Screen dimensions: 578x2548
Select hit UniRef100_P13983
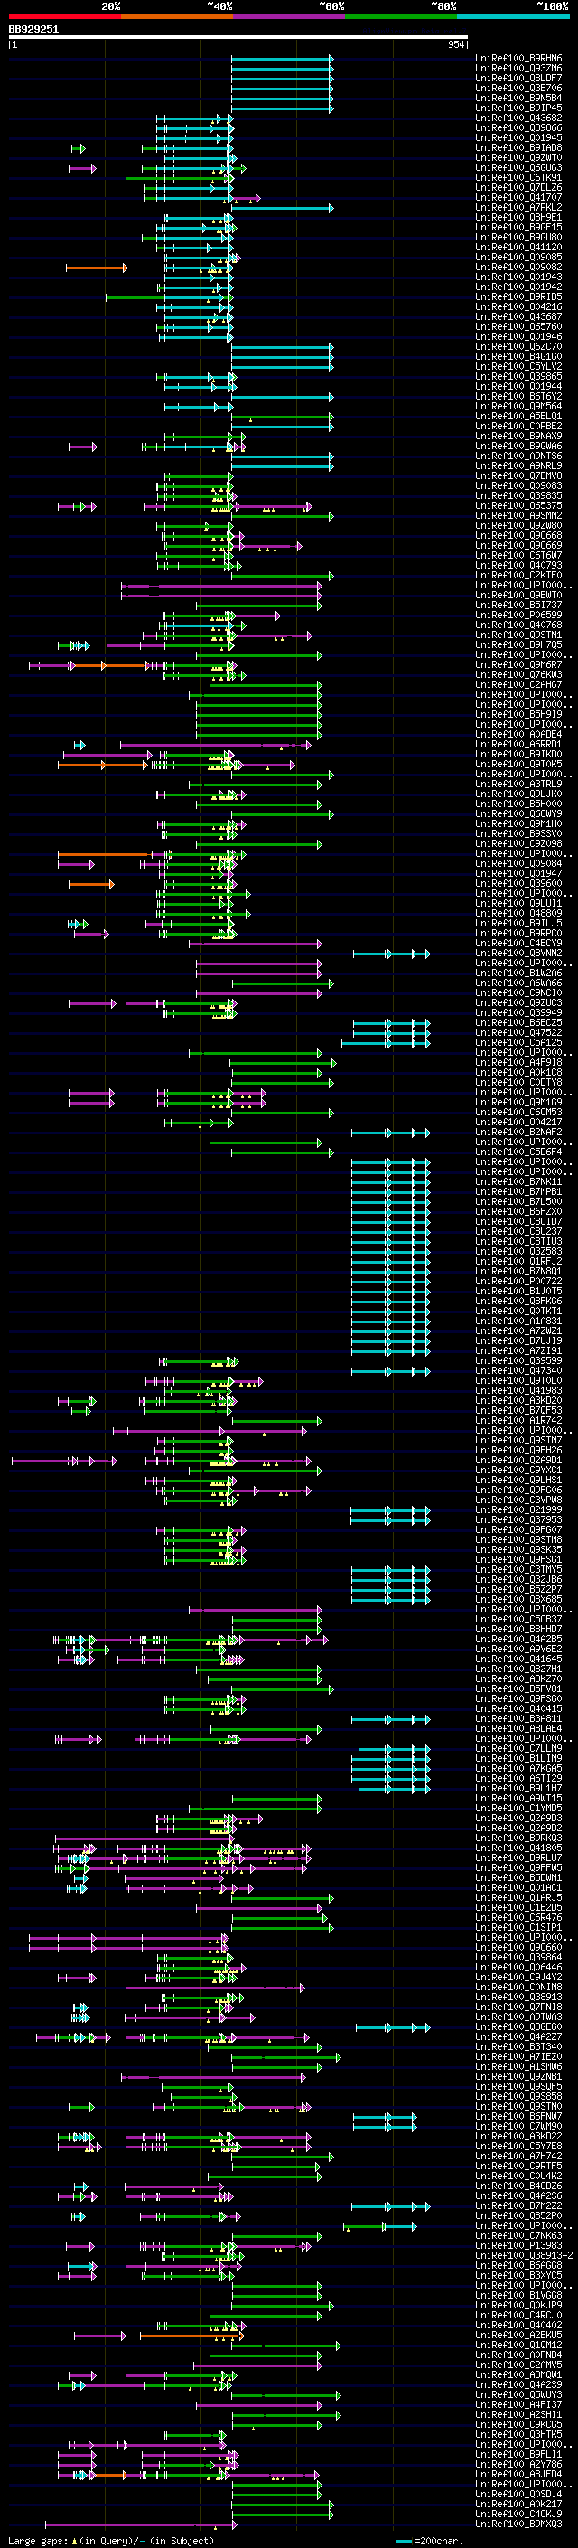518,2245
